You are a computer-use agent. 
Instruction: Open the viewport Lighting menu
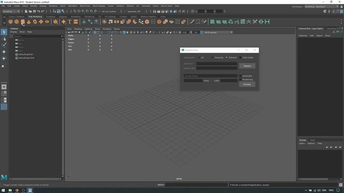tap(88, 29)
